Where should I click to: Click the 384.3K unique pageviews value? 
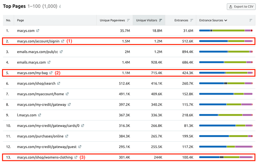point(124,136)
